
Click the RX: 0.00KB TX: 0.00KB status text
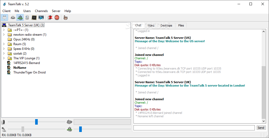[17, 135]
